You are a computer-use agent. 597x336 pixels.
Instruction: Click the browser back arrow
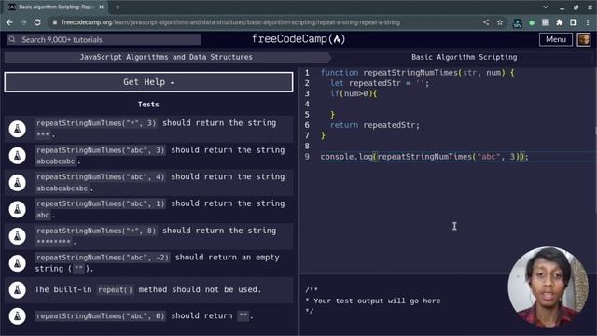[9, 22]
